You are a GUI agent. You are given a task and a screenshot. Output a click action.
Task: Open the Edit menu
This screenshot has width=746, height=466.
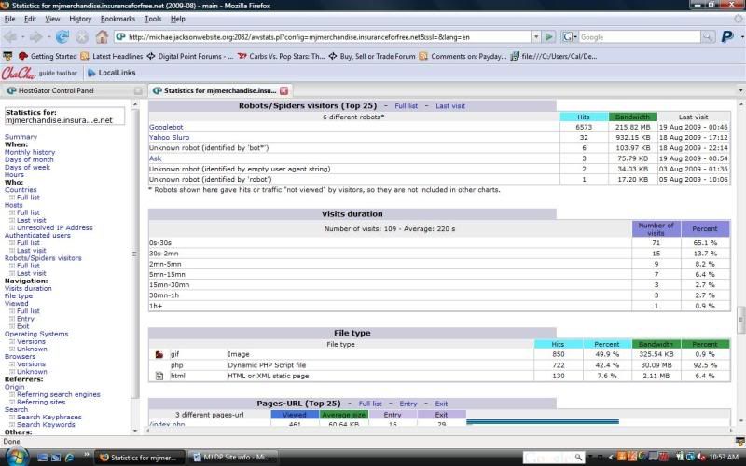click(x=30, y=19)
